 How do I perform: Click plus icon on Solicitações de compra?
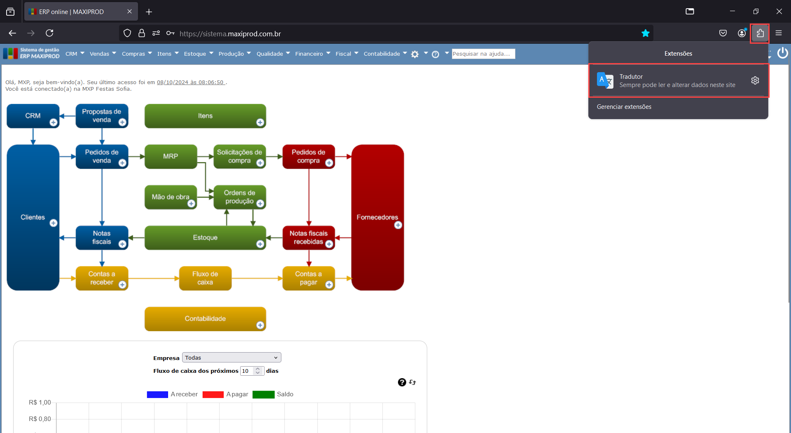click(x=260, y=163)
